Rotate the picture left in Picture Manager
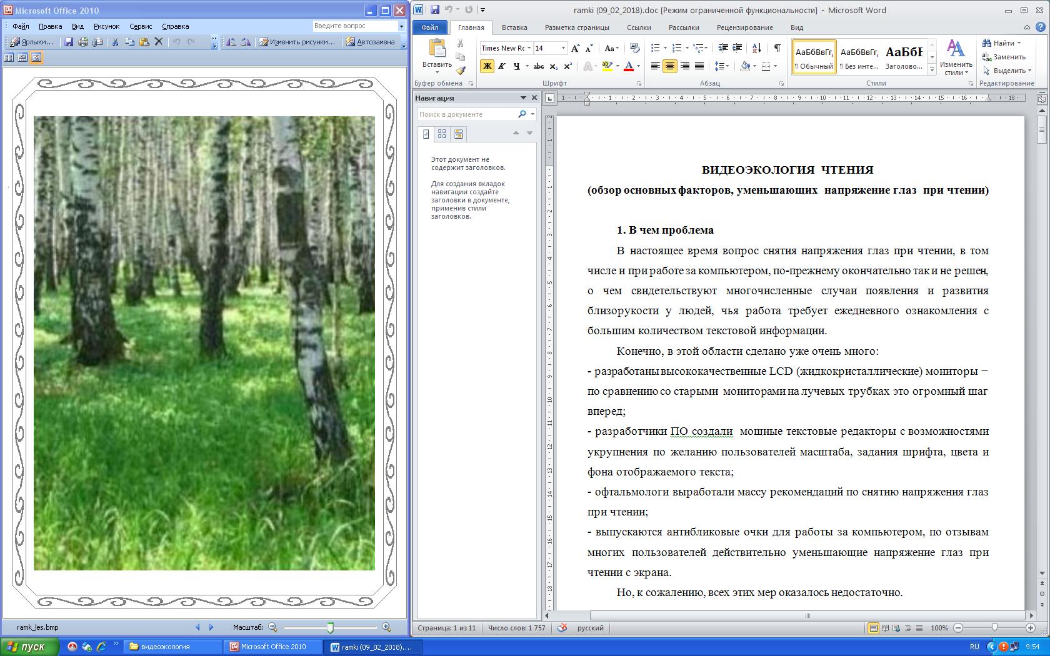The image size is (1050, 656). (231, 42)
